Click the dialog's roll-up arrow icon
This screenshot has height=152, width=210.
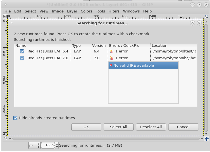[x=192, y=23]
